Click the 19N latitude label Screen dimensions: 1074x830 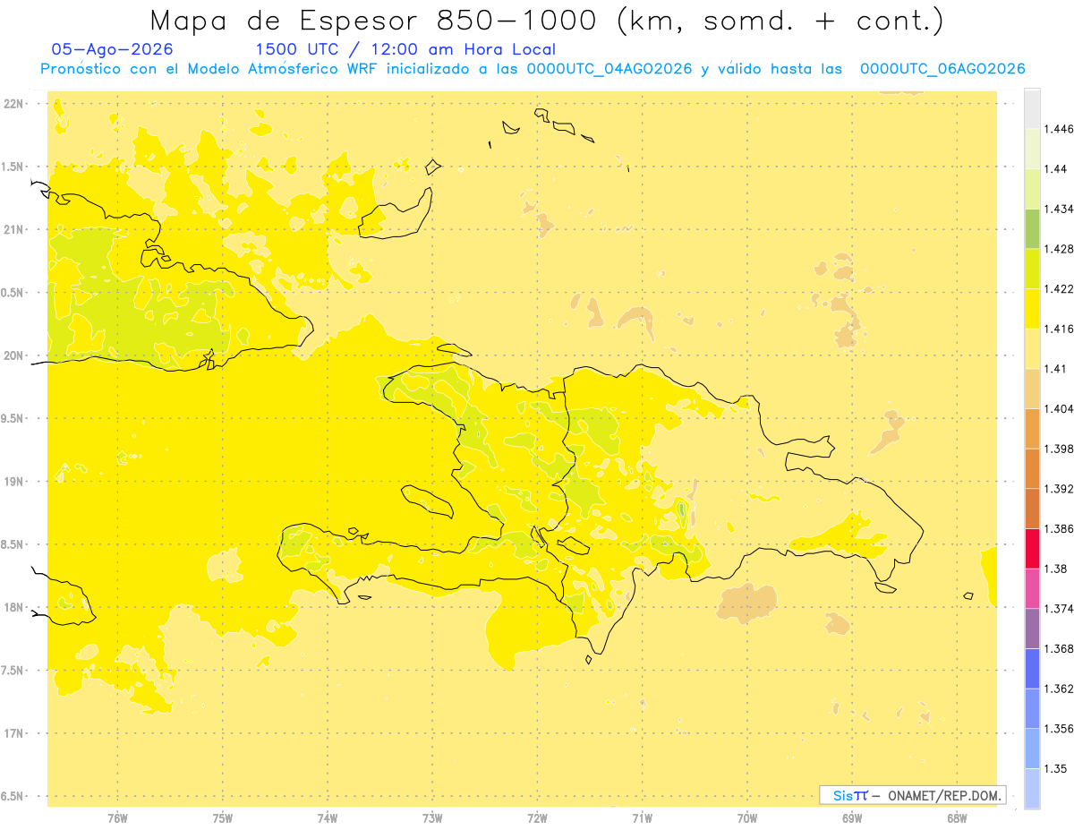pos(13,482)
